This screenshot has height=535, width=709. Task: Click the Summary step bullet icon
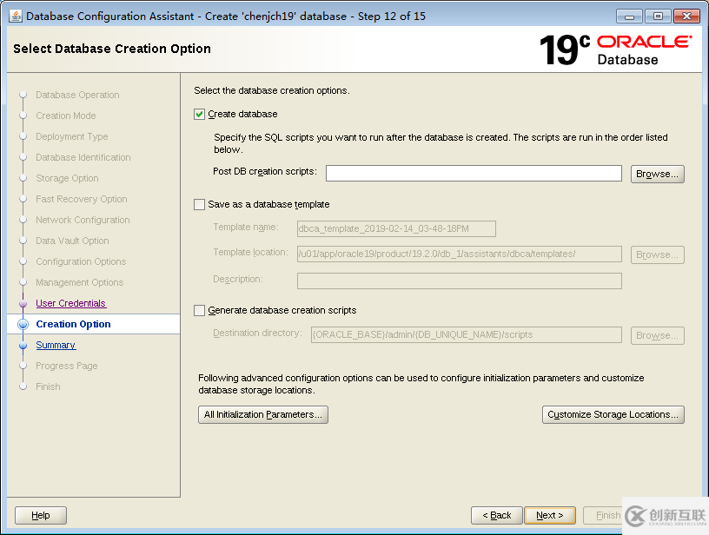pos(23,345)
